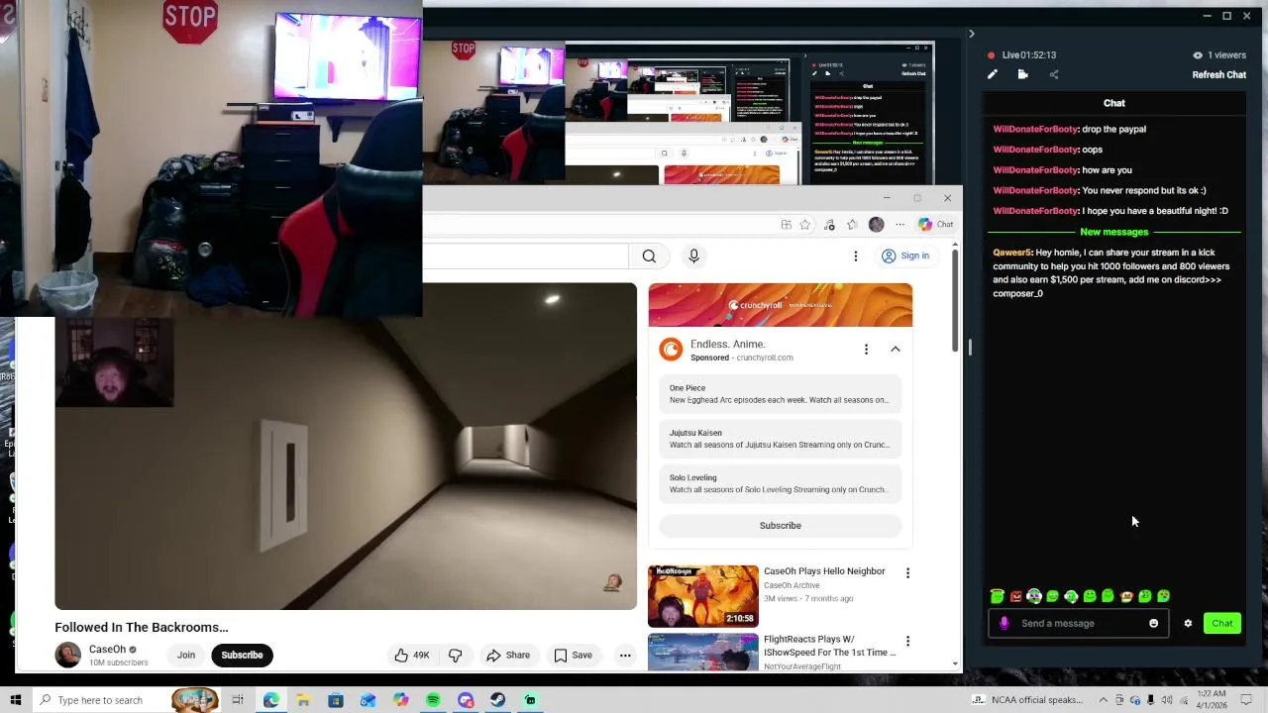Open the NCAA official speaks news widget
This screenshot has width=1268, height=713.
1027,700
